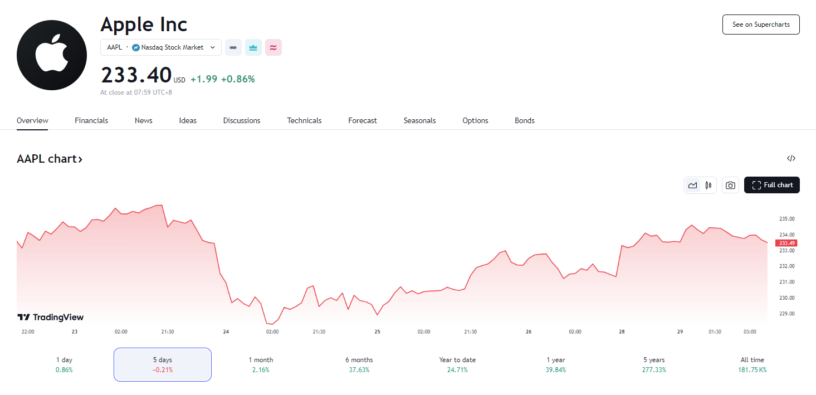
Task: Click the red 233.49 price label
Action: [786, 243]
